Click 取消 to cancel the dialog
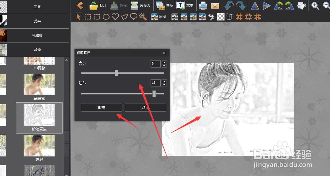 click(x=145, y=108)
